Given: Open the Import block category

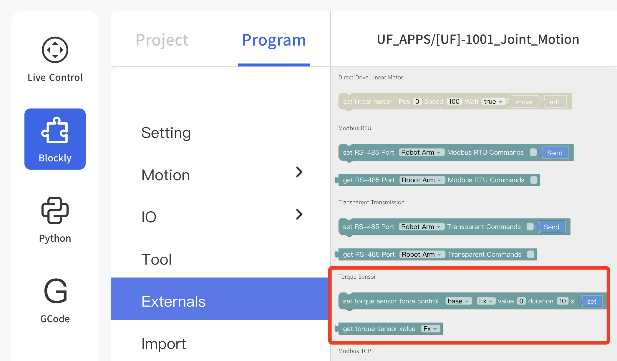Looking at the screenshot, I should 164,344.
